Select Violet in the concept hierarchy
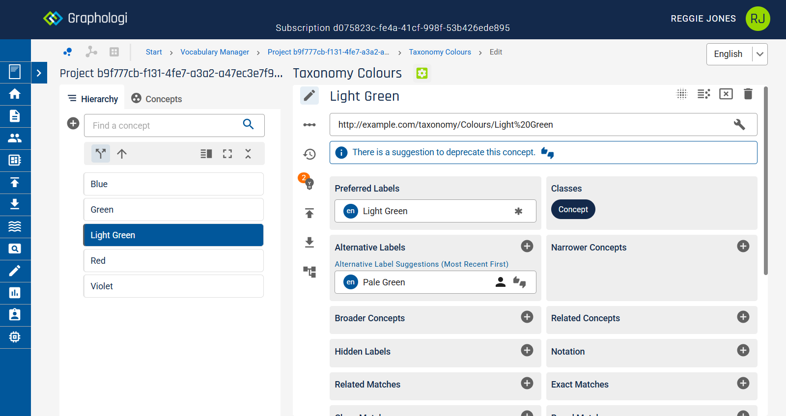This screenshot has width=786, height=416. pos(173,286)
